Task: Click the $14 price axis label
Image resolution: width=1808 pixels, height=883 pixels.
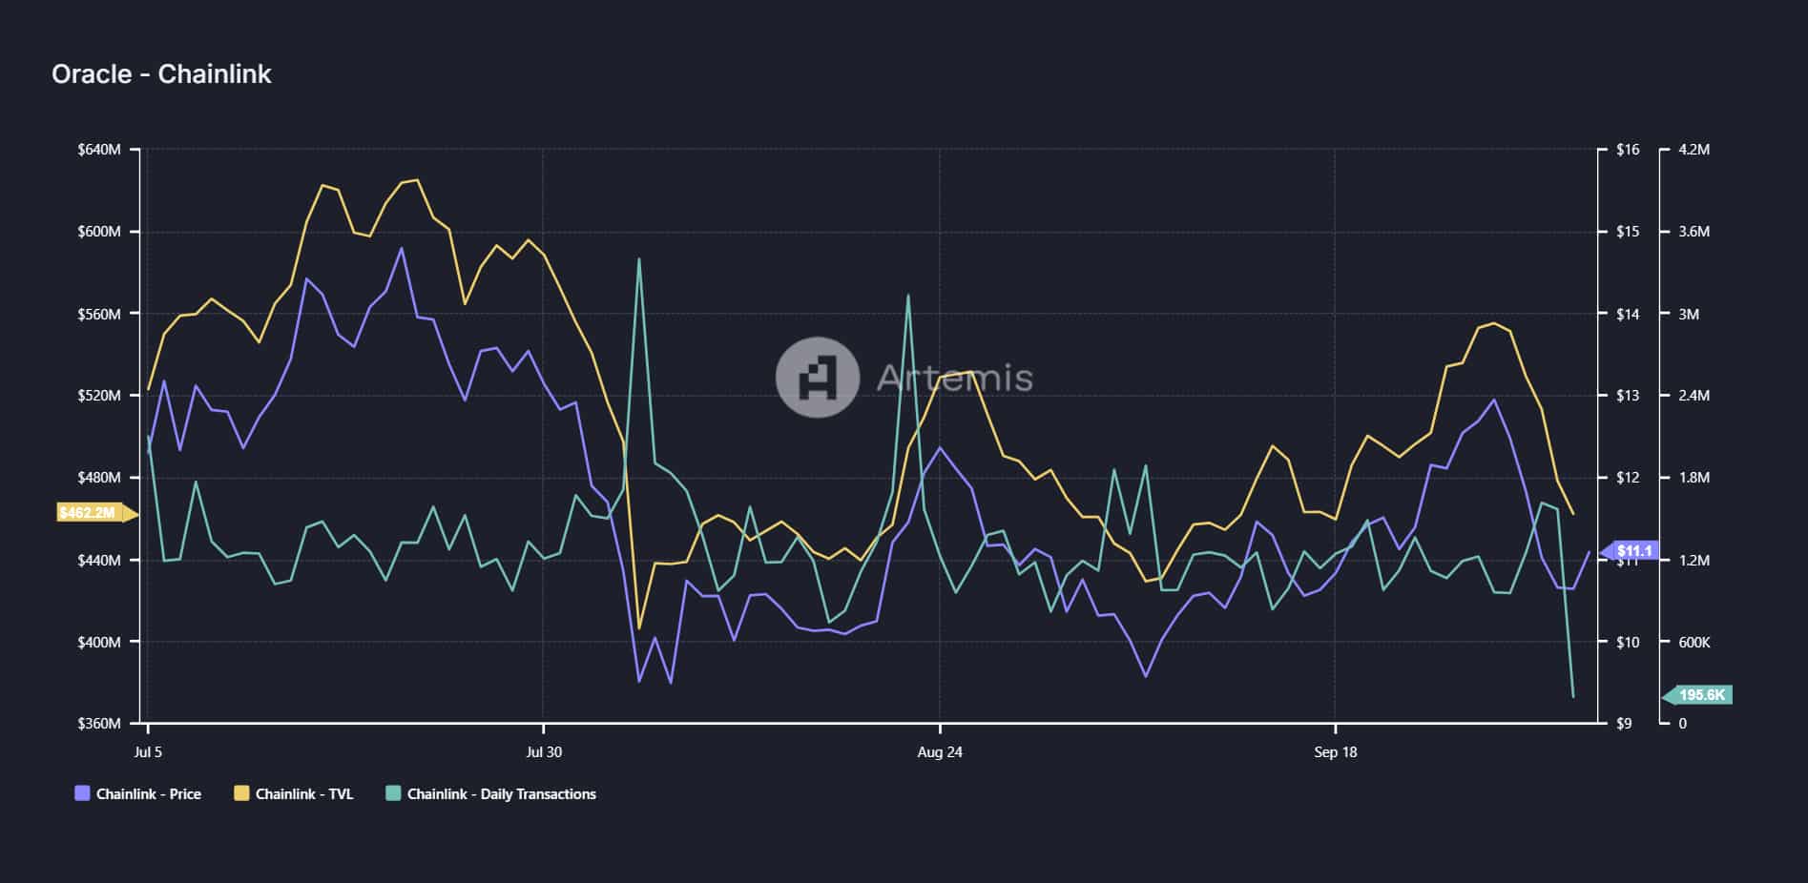Action: pyautogui.click(x=1628, y=314)
